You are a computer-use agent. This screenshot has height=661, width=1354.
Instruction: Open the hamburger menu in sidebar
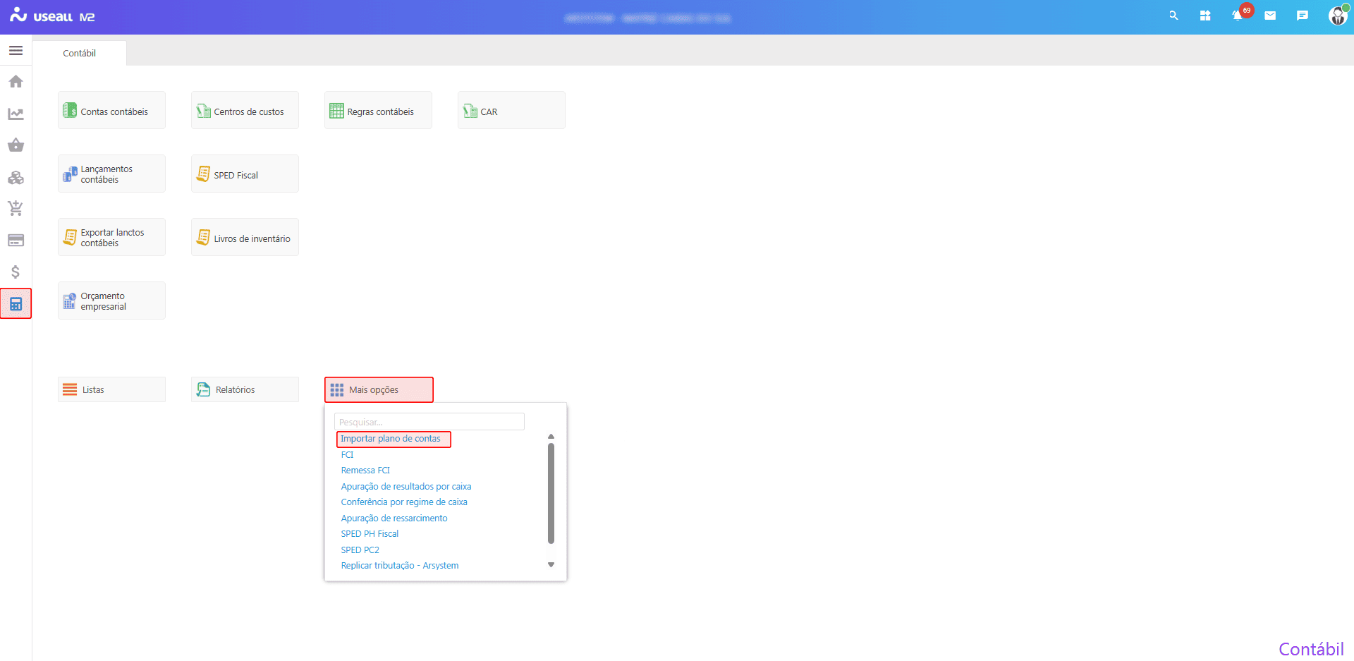(16, 51)
